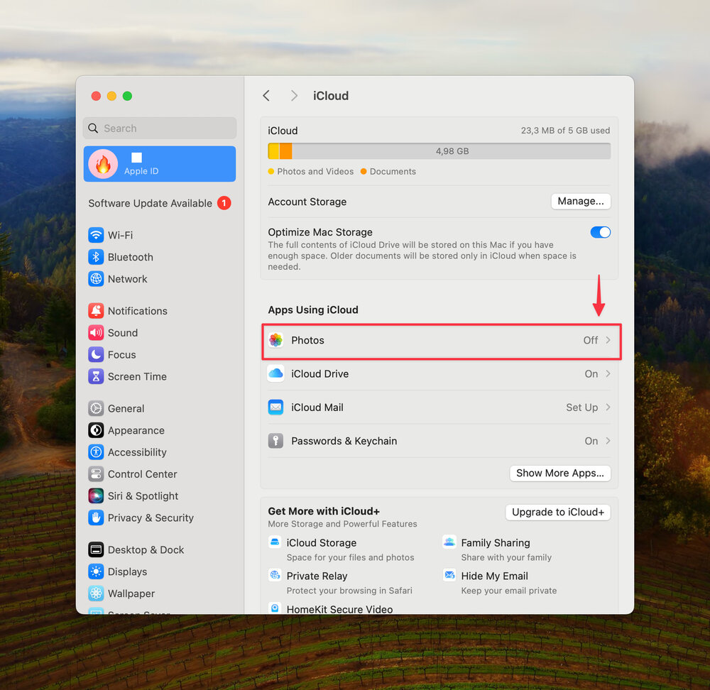
Task: Click the Apple ID flame avatar
Action: (103, 164)
